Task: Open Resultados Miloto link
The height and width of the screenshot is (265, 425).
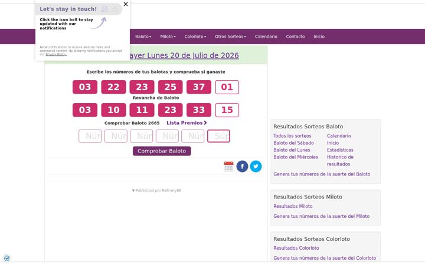Action: pos(293,206)
